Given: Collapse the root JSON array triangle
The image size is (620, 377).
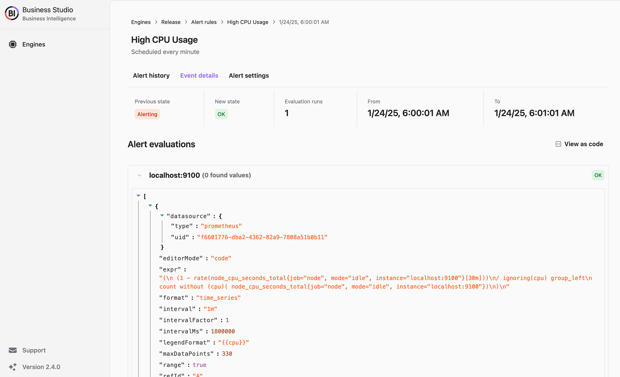Looking at the screenshot, I should pos(138,196).
